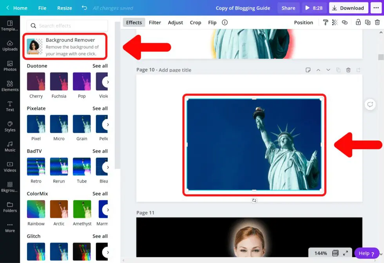Screen dimensions: 384x263
Task: Duplicate the selected image element
Action: 368,22
